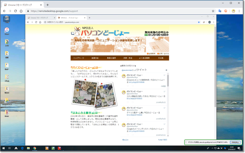Click the outer Chrome reload button
The image size is (245, 153).
(x=16, y=11)
